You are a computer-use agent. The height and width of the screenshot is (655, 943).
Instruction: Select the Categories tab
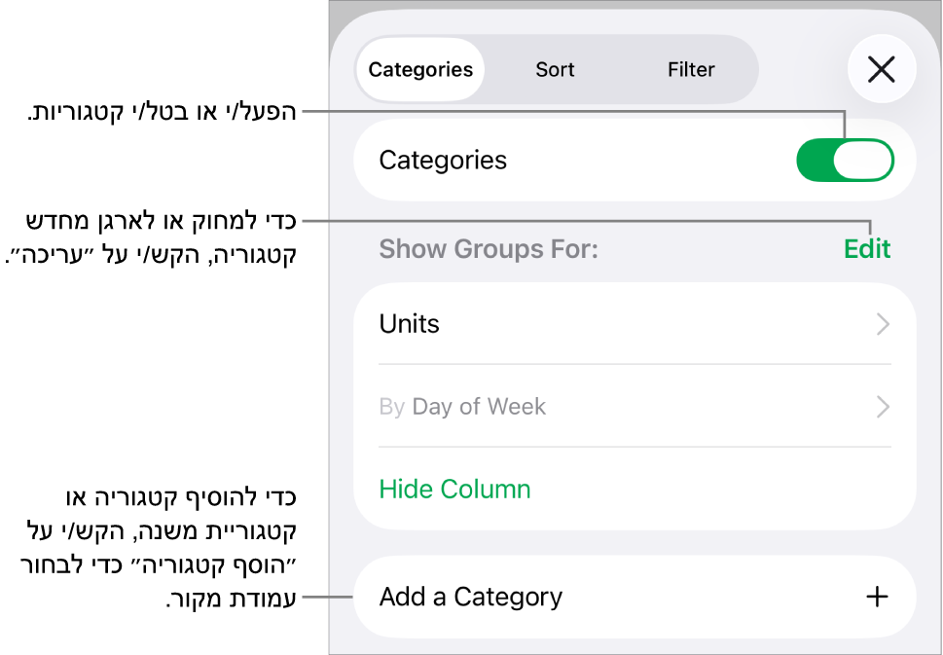[x=420, y=70]
